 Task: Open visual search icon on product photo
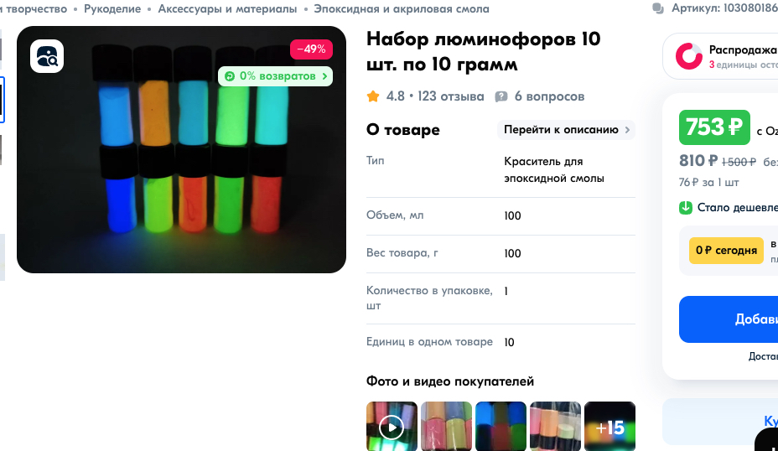pos(47,56)
